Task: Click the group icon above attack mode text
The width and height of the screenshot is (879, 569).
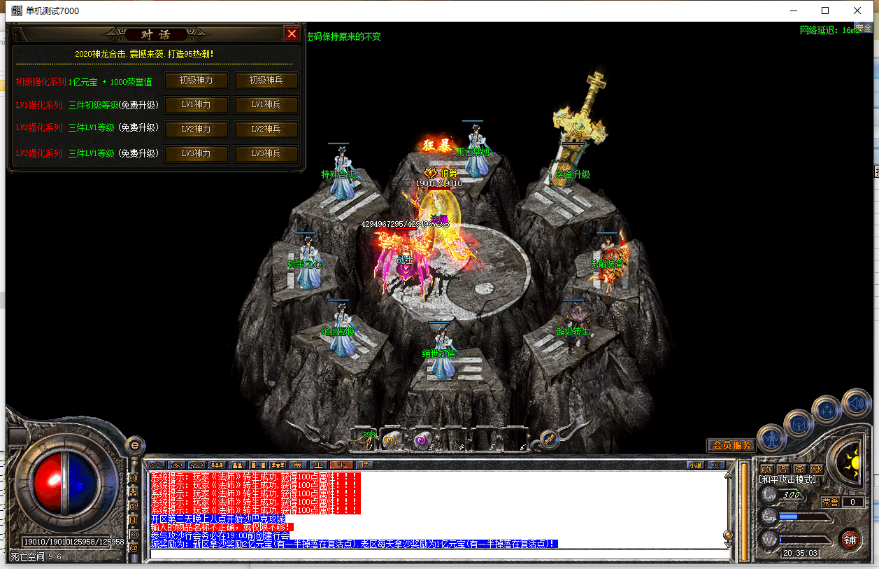Action: click(x=817, y=469)
